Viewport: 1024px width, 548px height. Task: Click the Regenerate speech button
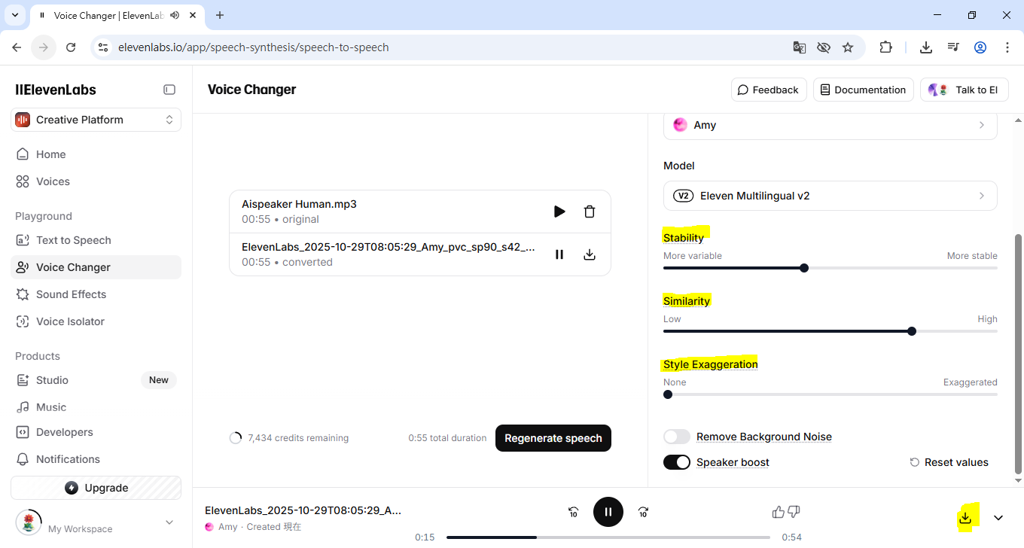[553, 438]
